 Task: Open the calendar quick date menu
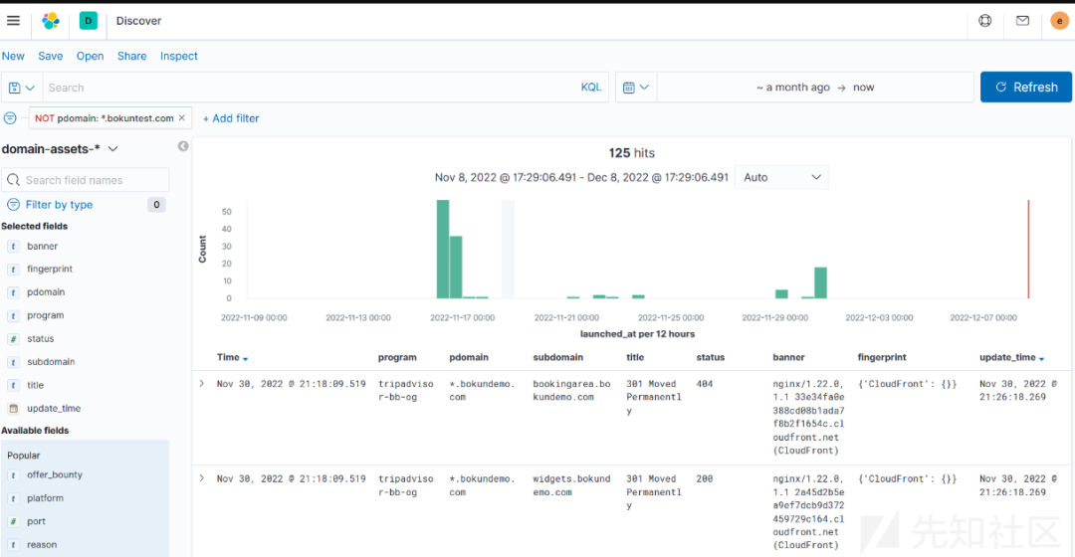635,88
